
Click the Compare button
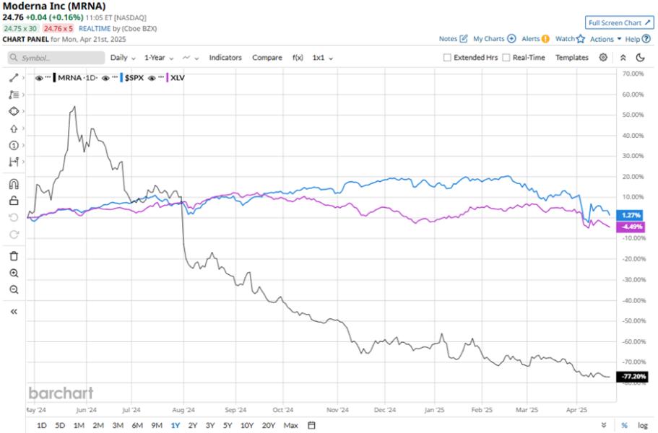coord(267,58)
